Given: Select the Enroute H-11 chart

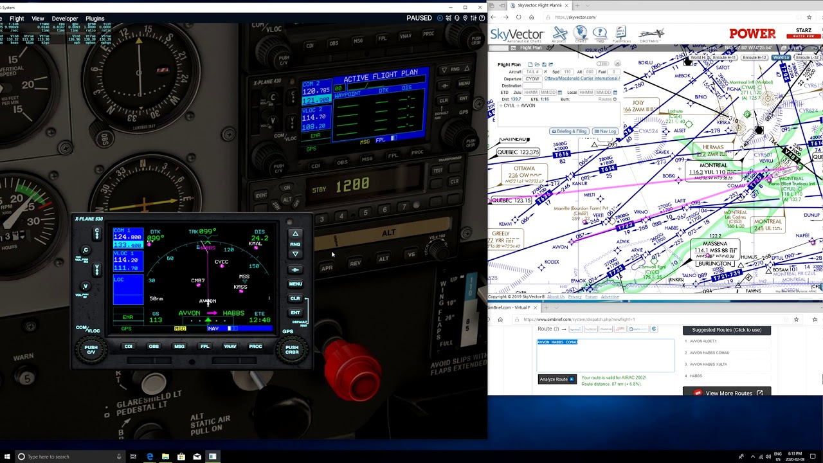Looking at the screenshot, I should (724, 57).
